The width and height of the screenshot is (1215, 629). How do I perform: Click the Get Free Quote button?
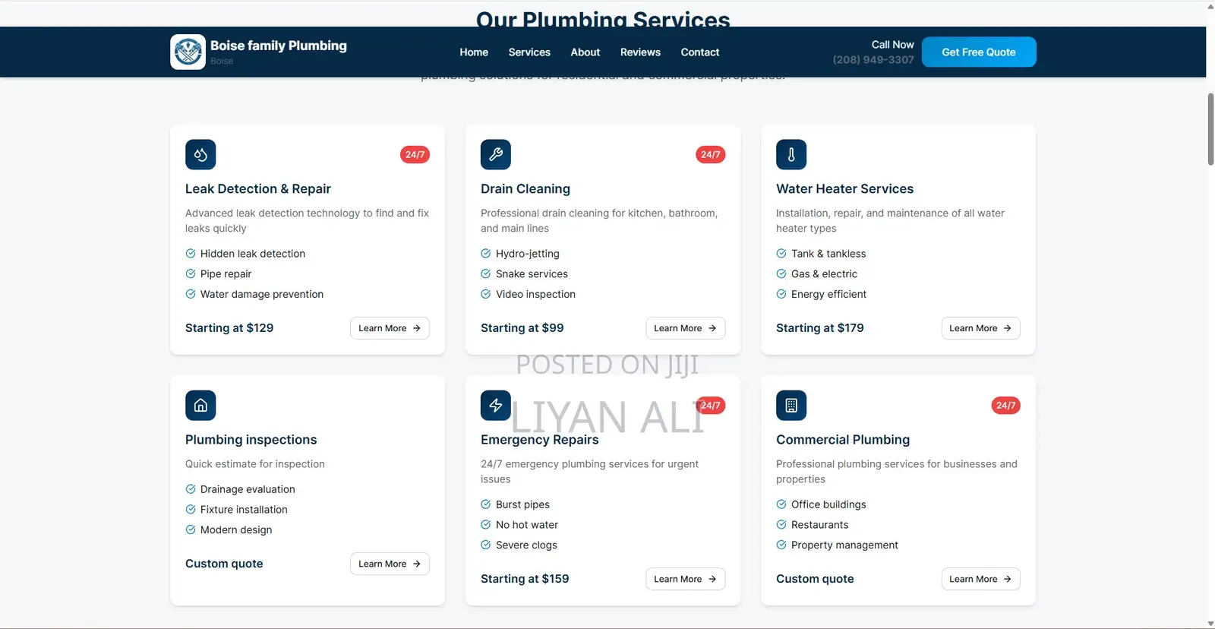pos(979,52)
